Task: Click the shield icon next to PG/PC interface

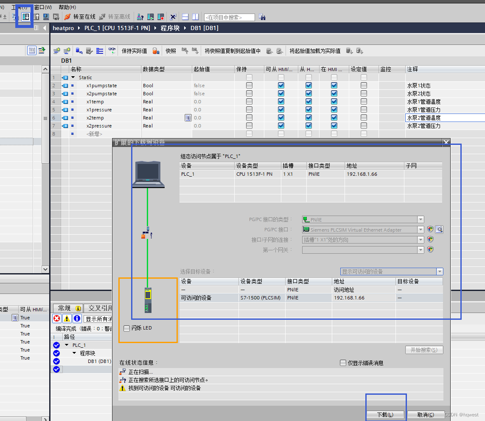Action: tap(430, 229)
